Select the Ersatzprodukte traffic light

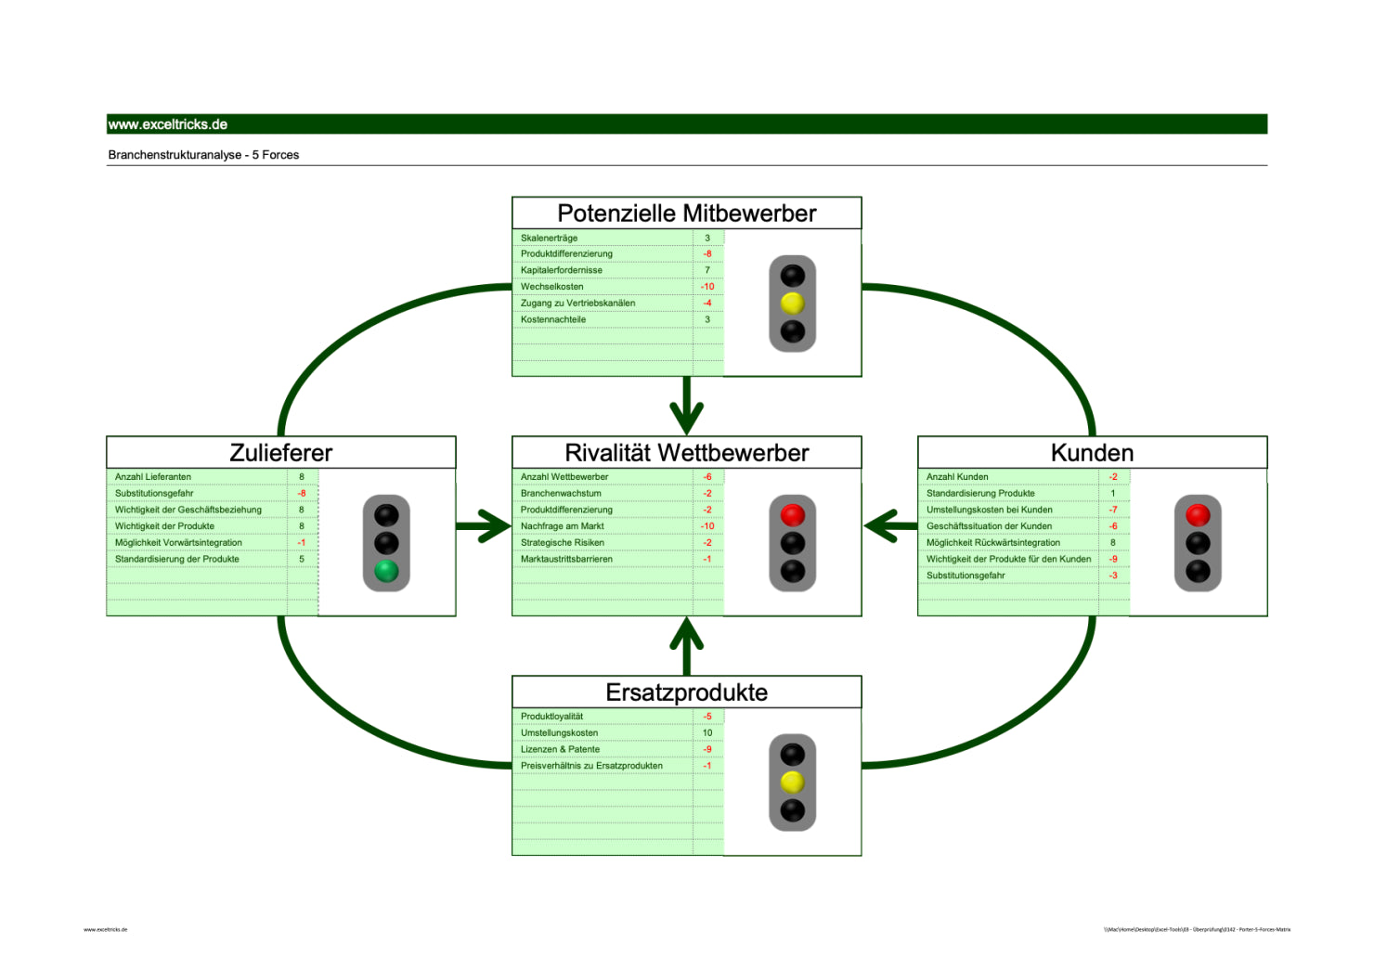point(792,782)
